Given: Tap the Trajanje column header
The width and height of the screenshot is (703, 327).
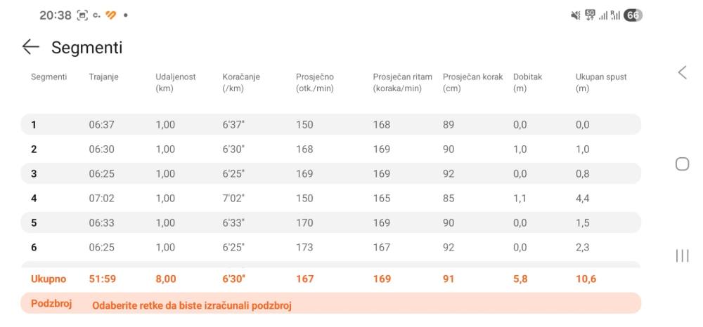Looking at the screenshot, I should (x=103, y=77).
